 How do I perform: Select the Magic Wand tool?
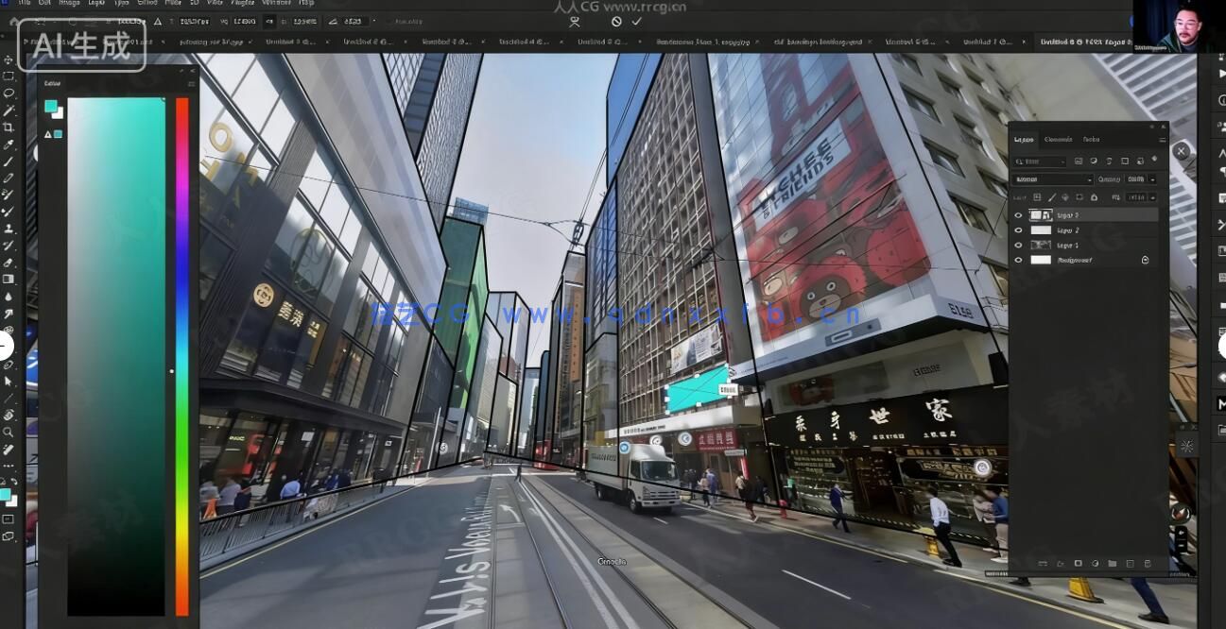9,110
